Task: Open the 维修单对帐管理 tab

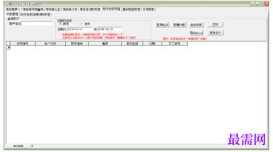Action: pos(90,9)
